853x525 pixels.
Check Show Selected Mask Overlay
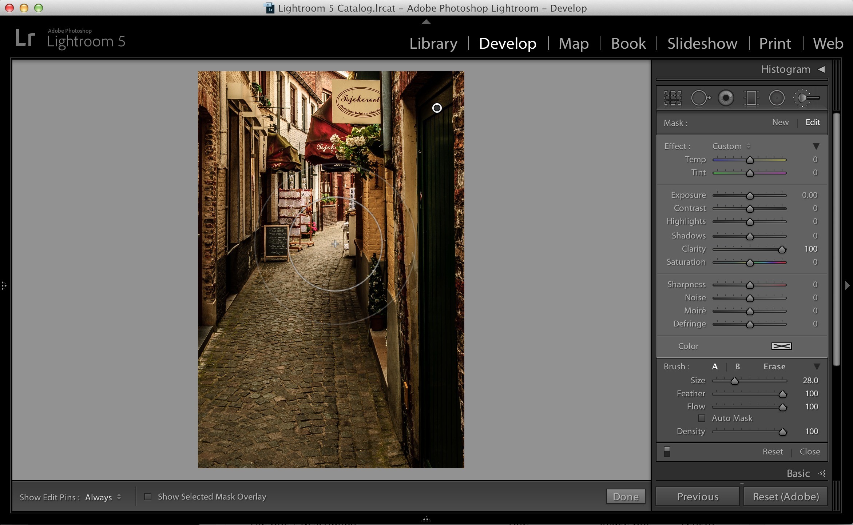pos(148,497)
